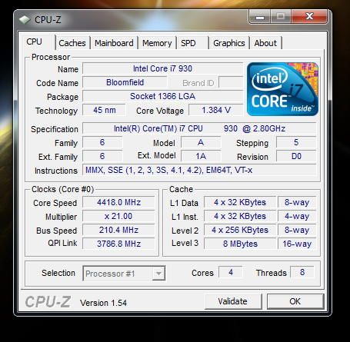Click the Instructions field MMX, SSE, EM64T, VT-x
This screenshot has height=342, width=350.
tap(199, 170)
